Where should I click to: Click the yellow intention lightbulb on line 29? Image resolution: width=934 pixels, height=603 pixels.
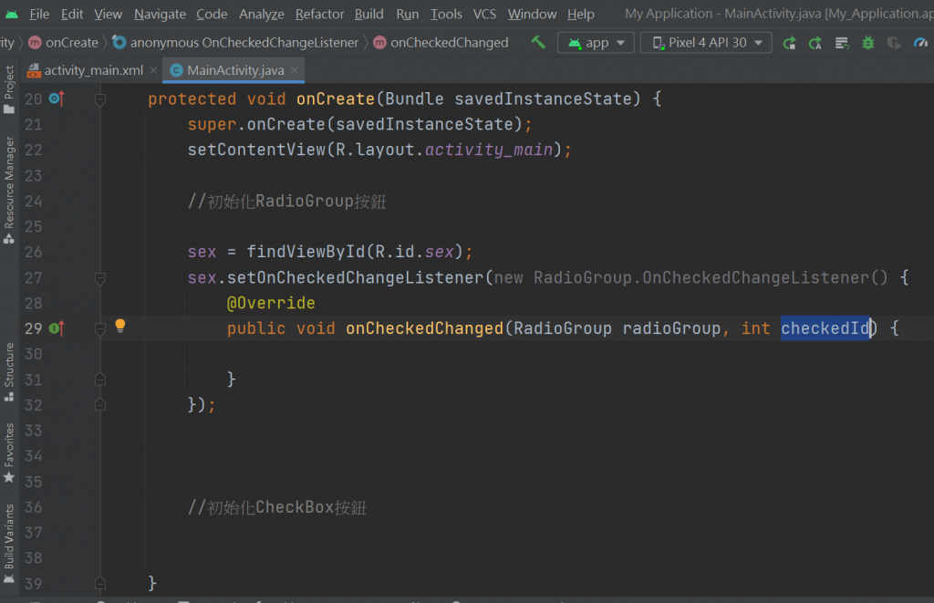(120, 326)
